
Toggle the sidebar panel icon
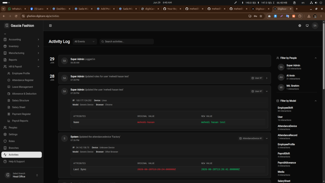50,25
